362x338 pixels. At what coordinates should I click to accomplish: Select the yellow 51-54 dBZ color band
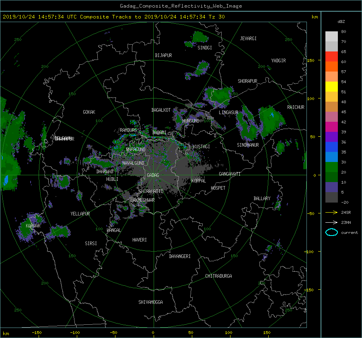[331, 87]
